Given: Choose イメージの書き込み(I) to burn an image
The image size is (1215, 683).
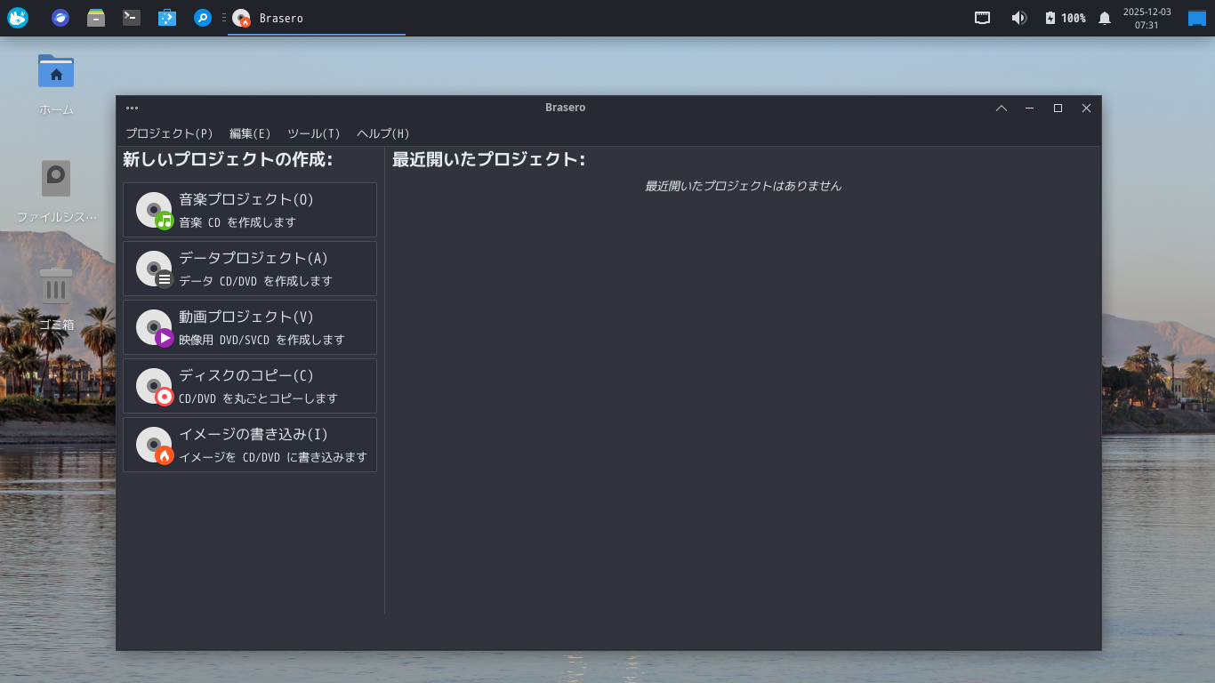Looking at the screenshot, I should point(250,445).
